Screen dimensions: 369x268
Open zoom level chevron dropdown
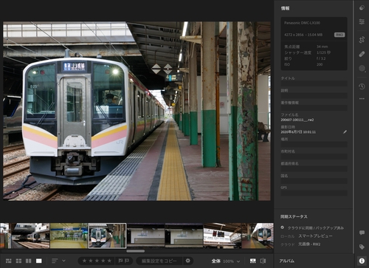(x=238, y=261)
